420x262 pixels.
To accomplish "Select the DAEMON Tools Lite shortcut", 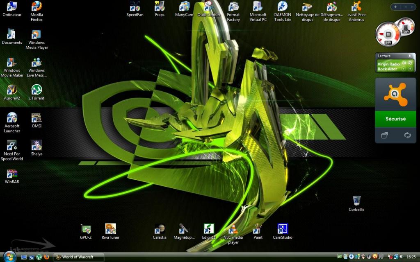I will click(x=283, y=11).
